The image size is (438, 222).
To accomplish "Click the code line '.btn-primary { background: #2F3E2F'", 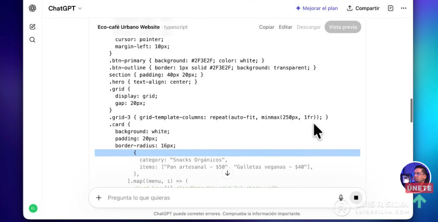I will [186, 61].
